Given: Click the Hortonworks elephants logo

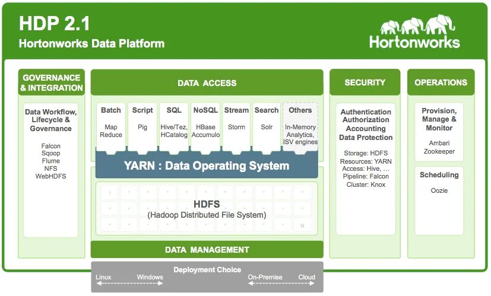Looking at the screenshot, I should point(415,31).
